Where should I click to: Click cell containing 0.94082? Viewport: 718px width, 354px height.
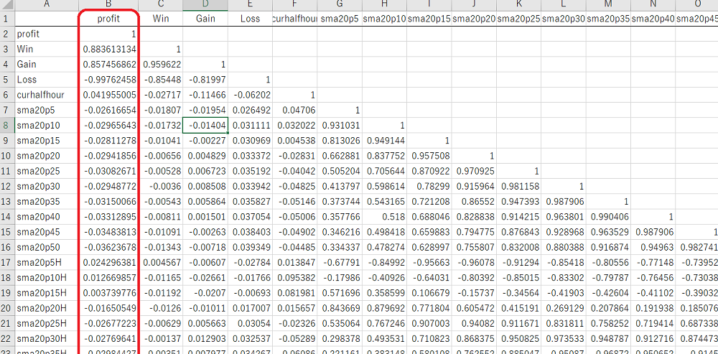click(475, 323)
